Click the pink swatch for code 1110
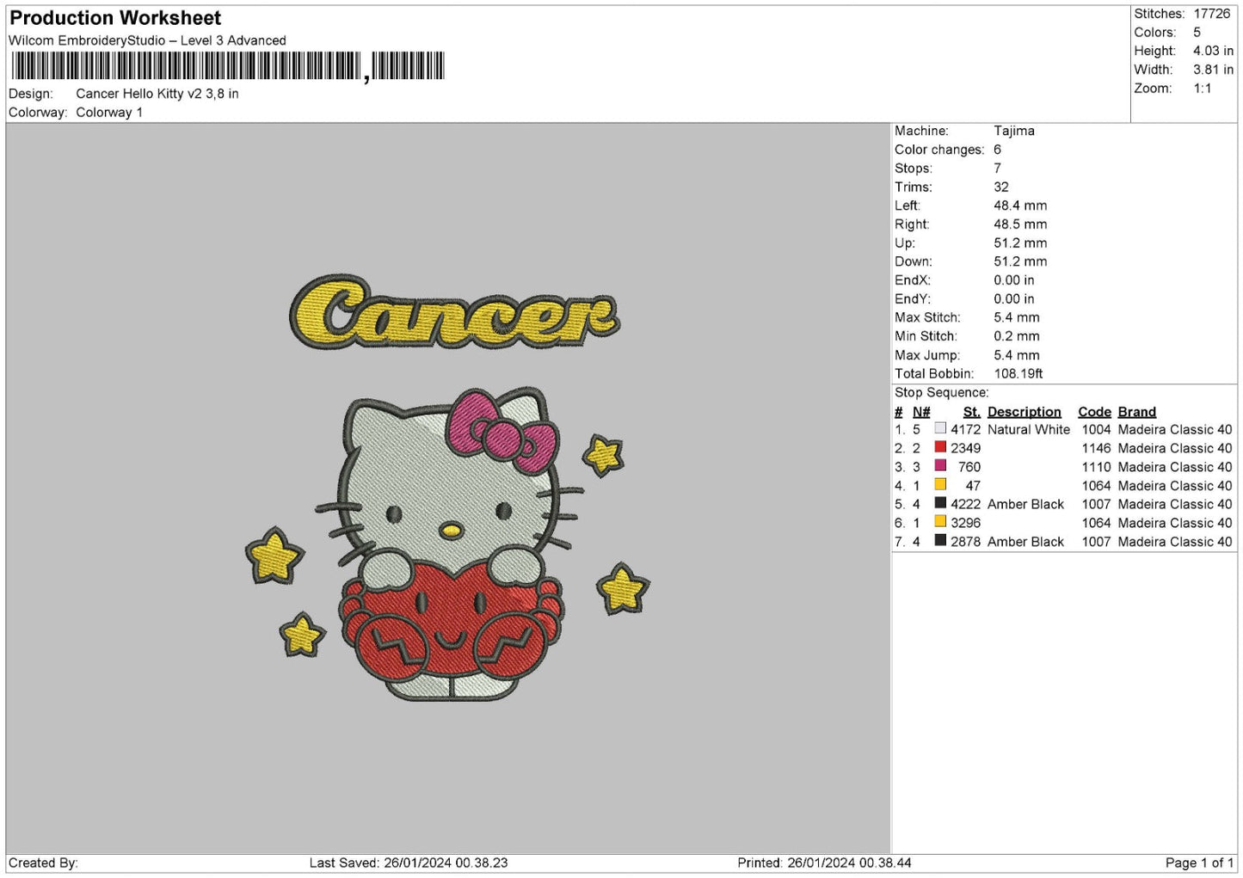Screen dimensions: 1243x878 pyautogui.click(x=940, y=466)
